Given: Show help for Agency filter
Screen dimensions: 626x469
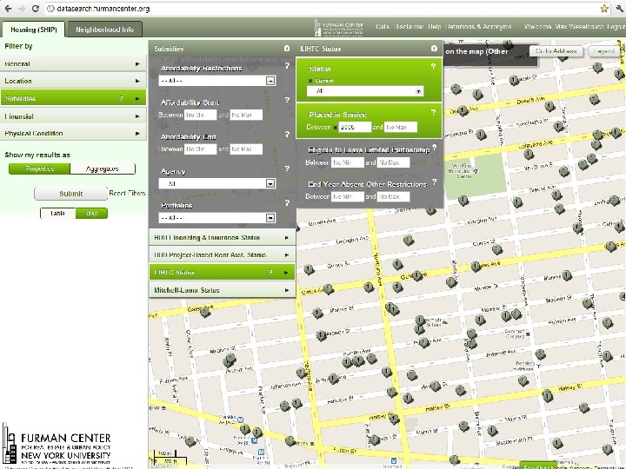Looking at the screenshot, I should point(287,168).
